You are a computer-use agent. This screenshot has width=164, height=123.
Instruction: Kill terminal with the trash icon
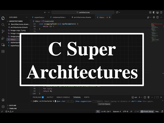(x=148, y=97)
